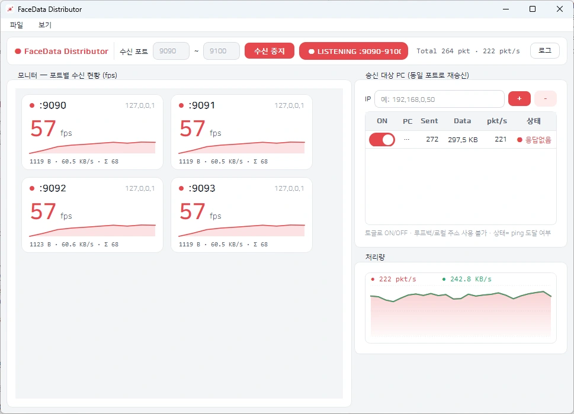Click the white dot in the LISTENING pill
Viewport: 574px width, 414px height.
tap(312, 52)
